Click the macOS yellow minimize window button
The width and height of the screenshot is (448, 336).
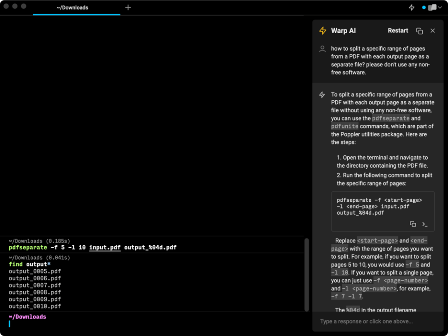pos(15,6)
